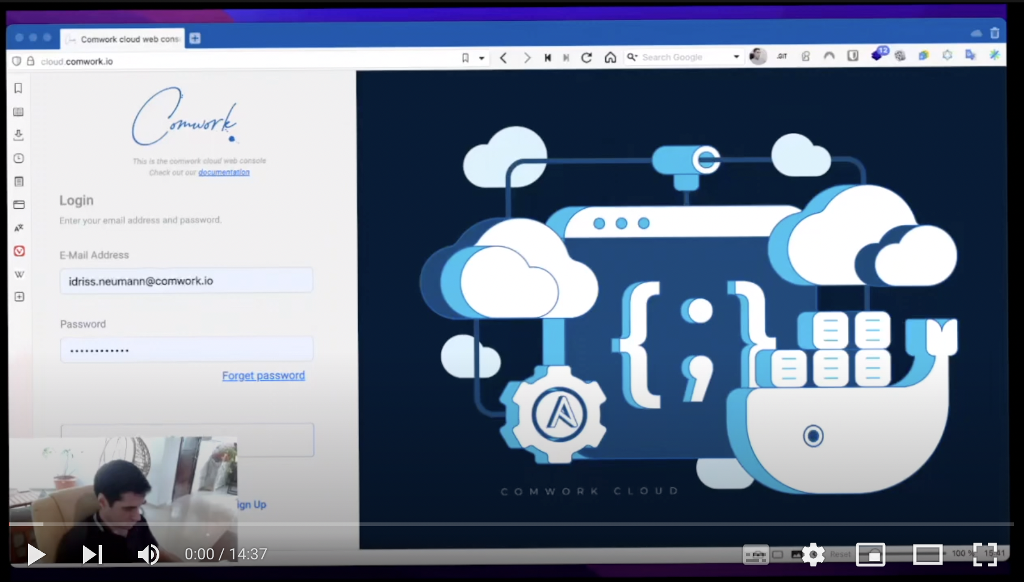Seek on the video progress bar
The height and width of the screenshot is (582, 1024).
(x=511, y=524)
